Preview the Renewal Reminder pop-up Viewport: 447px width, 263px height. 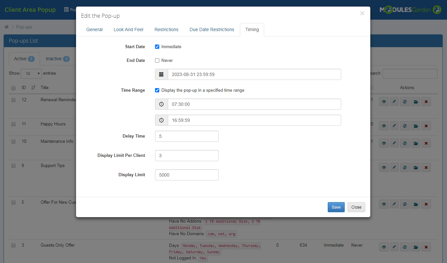pyautogui.click(x=384, y=102)
